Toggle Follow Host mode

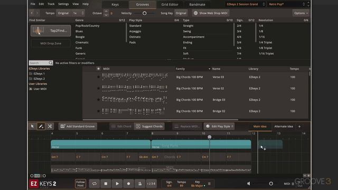pos(80,184)
